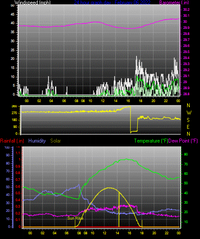Click the 'E' compass label
200x239 pixels.
tap(188, 127)
